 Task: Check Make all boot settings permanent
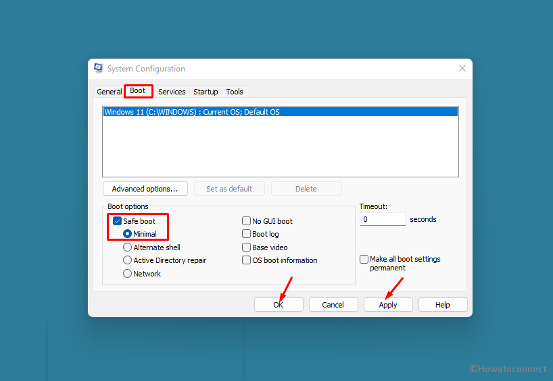pyautogui.click(x=364, y=259)
